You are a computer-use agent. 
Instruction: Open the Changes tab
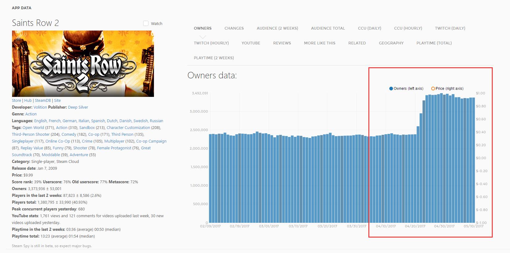234,28
